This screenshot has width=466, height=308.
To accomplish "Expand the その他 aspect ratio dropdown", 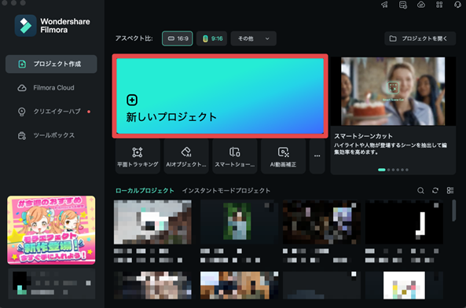I will (x=254, y=38).
